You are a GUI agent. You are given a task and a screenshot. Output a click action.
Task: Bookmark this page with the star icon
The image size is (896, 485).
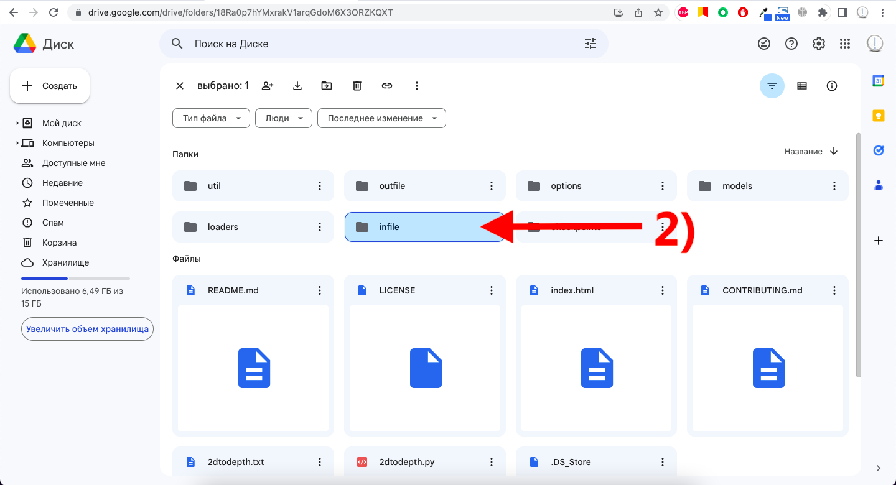click(x=658, y=12)
